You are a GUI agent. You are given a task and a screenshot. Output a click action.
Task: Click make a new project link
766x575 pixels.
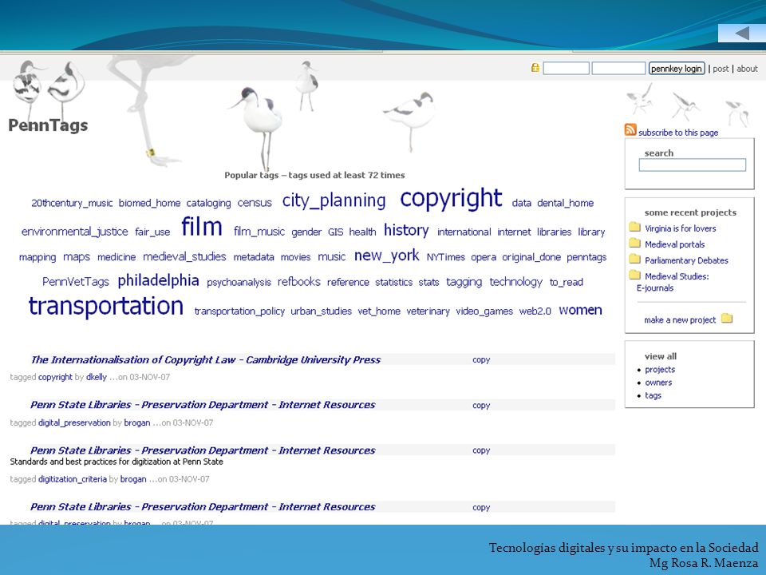pyautogui.click(x=680, y=319)
